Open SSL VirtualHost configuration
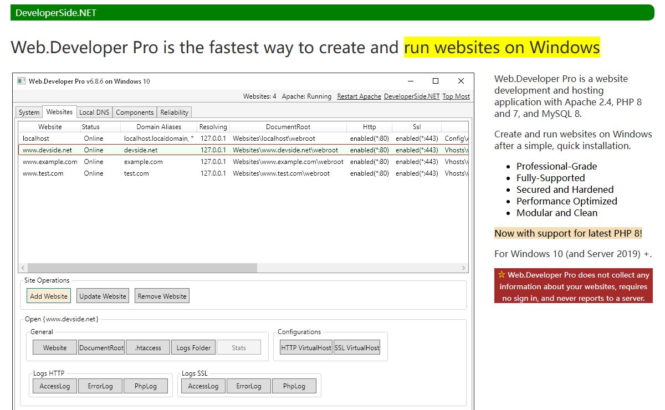The width and height of the screenshot is (665, 410). click(357, 347)
